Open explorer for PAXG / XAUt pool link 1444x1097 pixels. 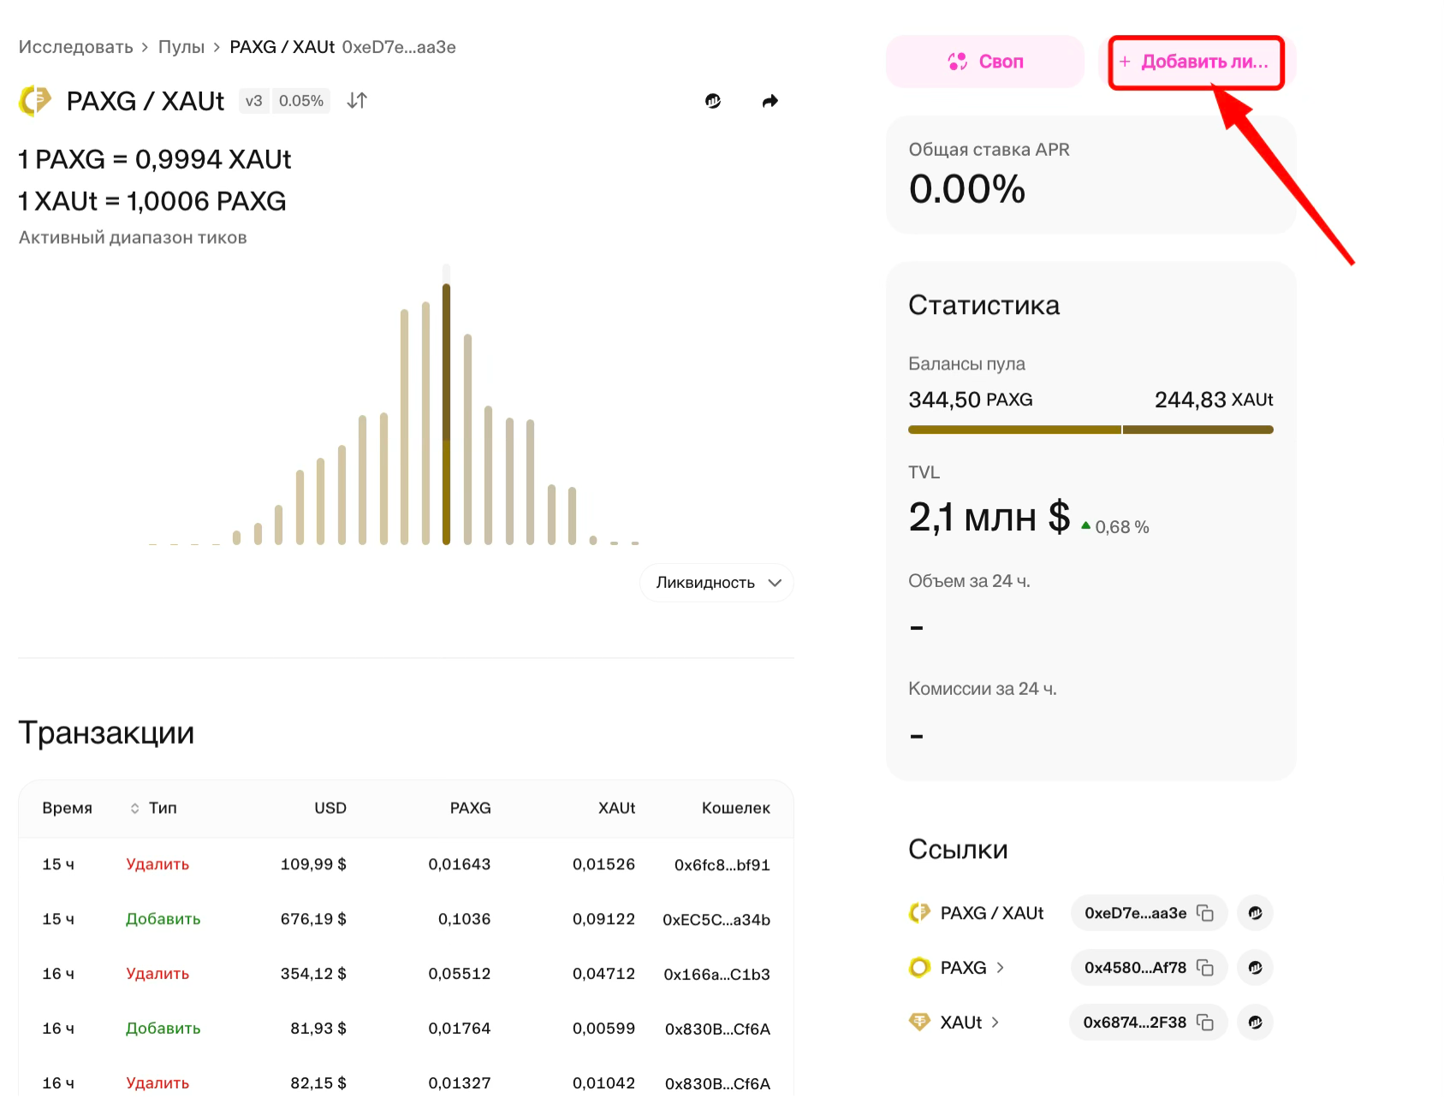pyautogui.click(x=1255, y=913)
